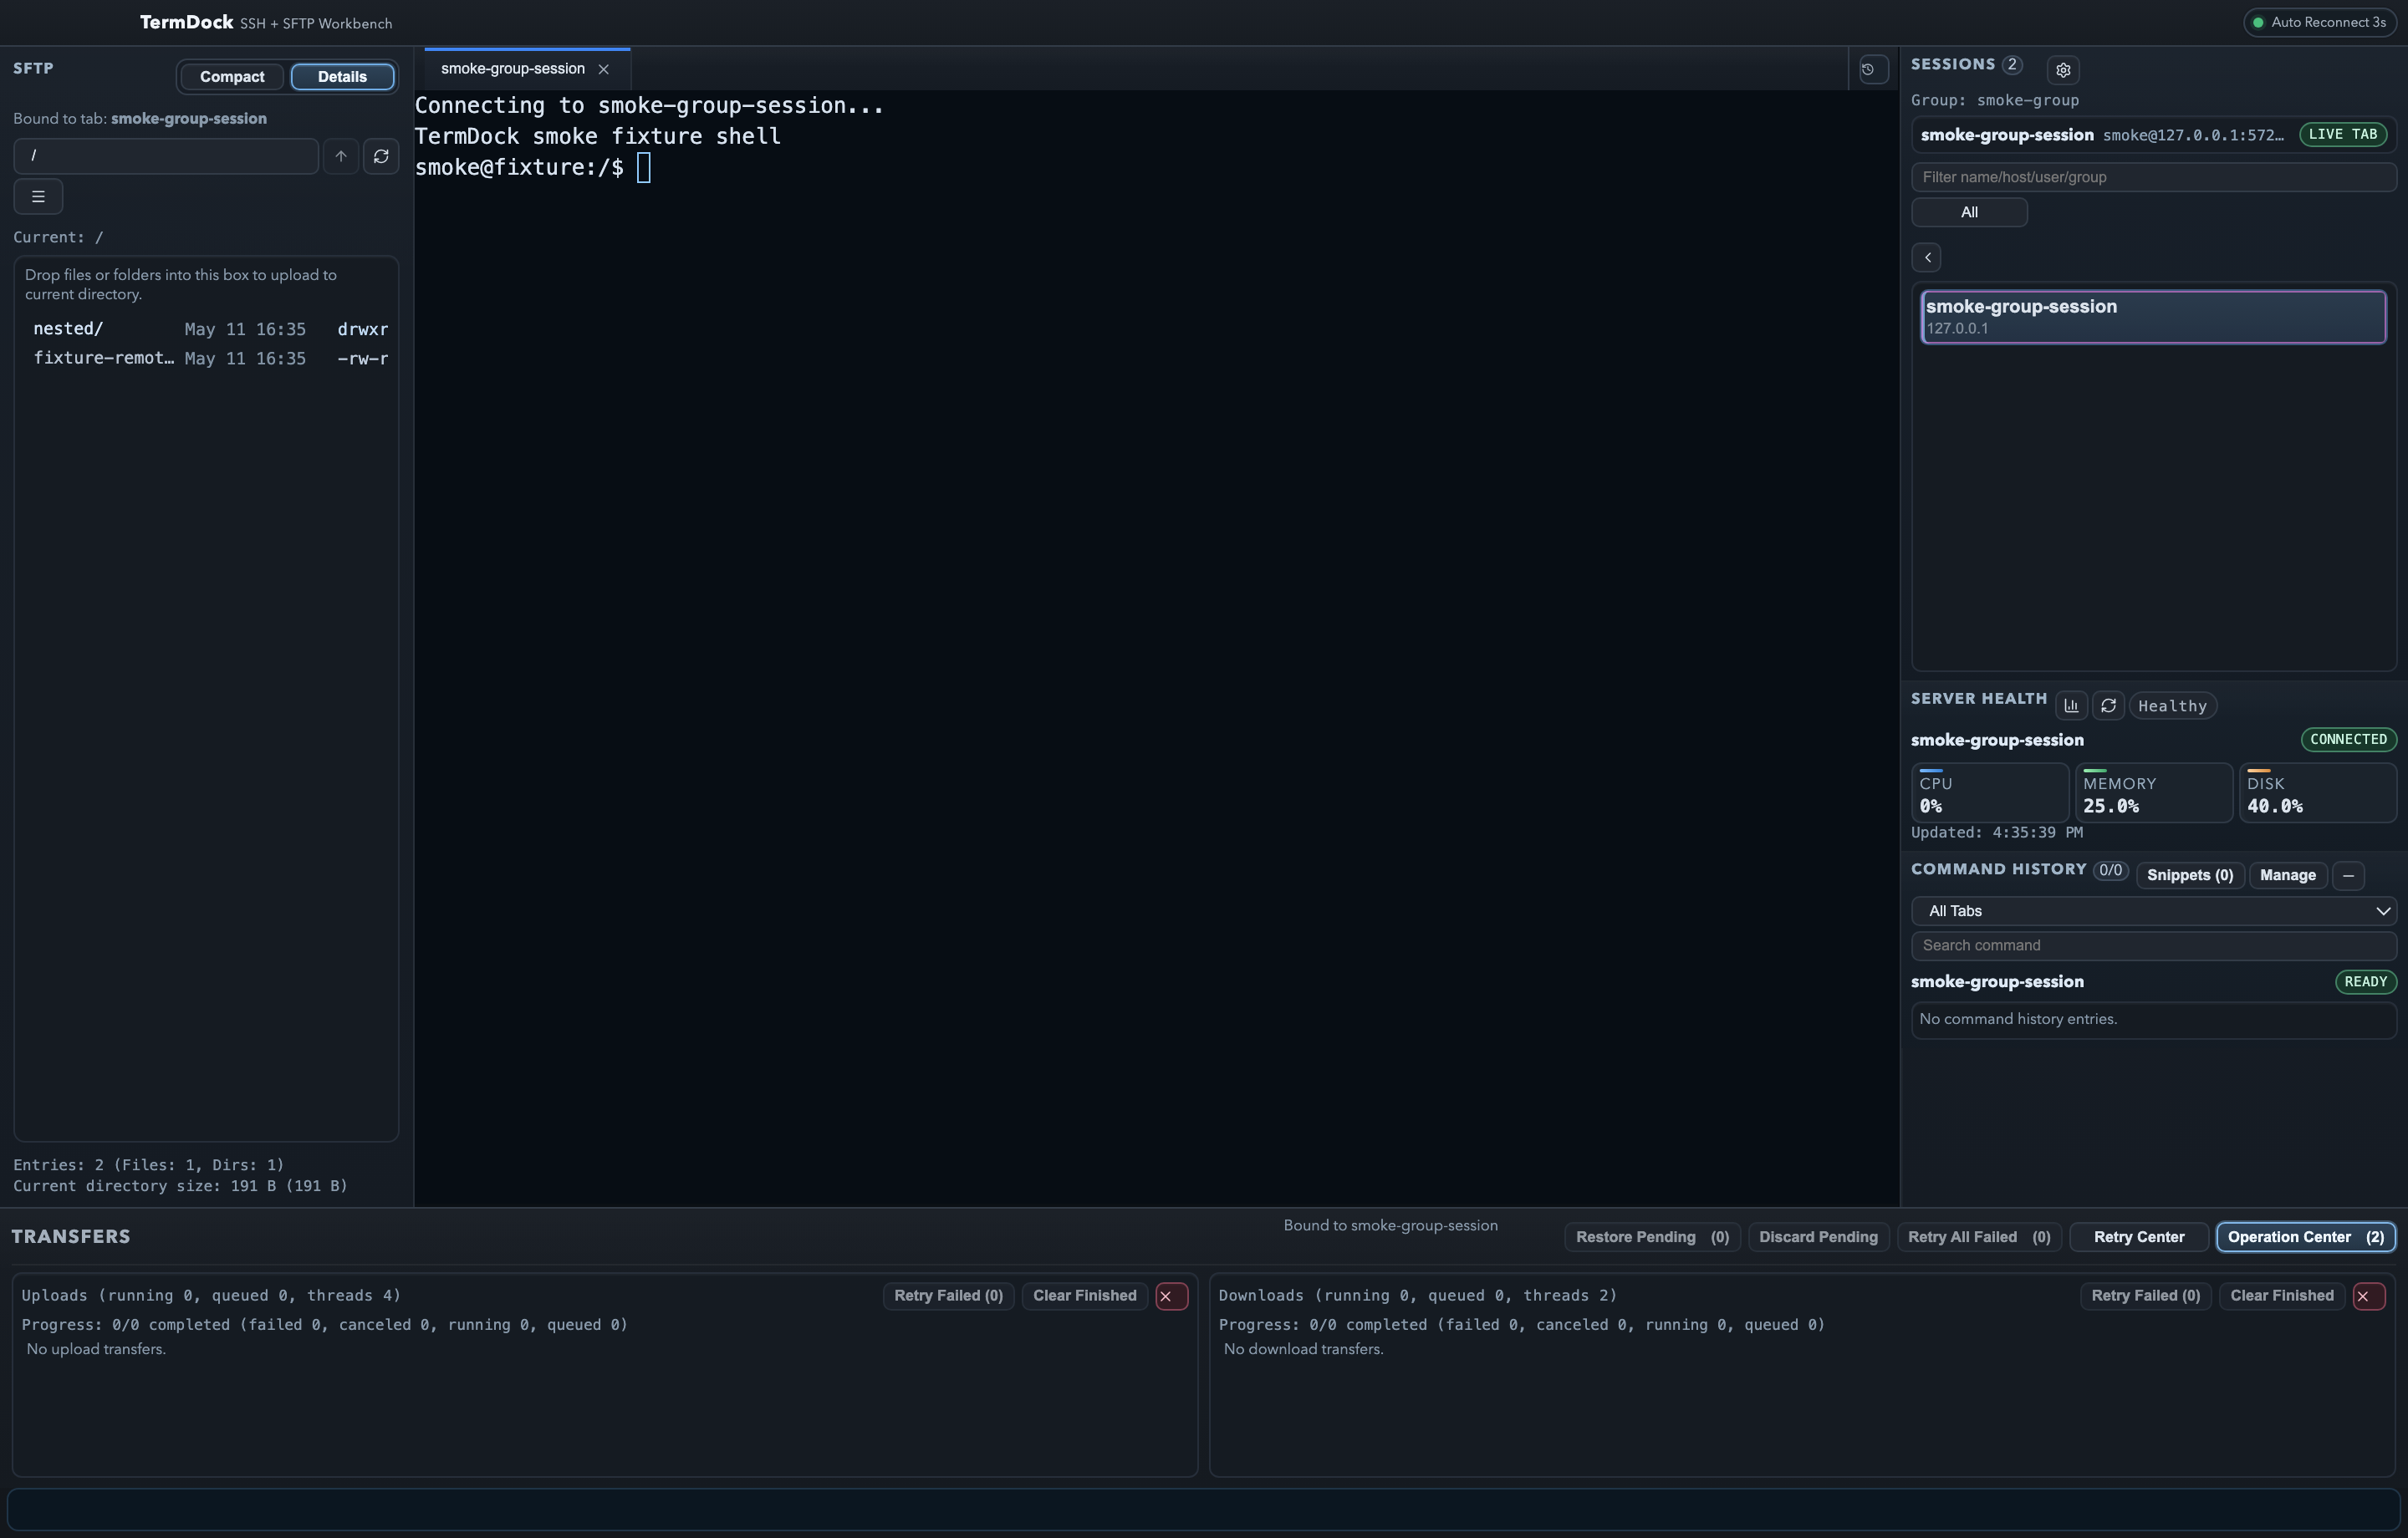Open the Retry Center
Screen dimensions: 2408x1538
click(2139, 1238)
